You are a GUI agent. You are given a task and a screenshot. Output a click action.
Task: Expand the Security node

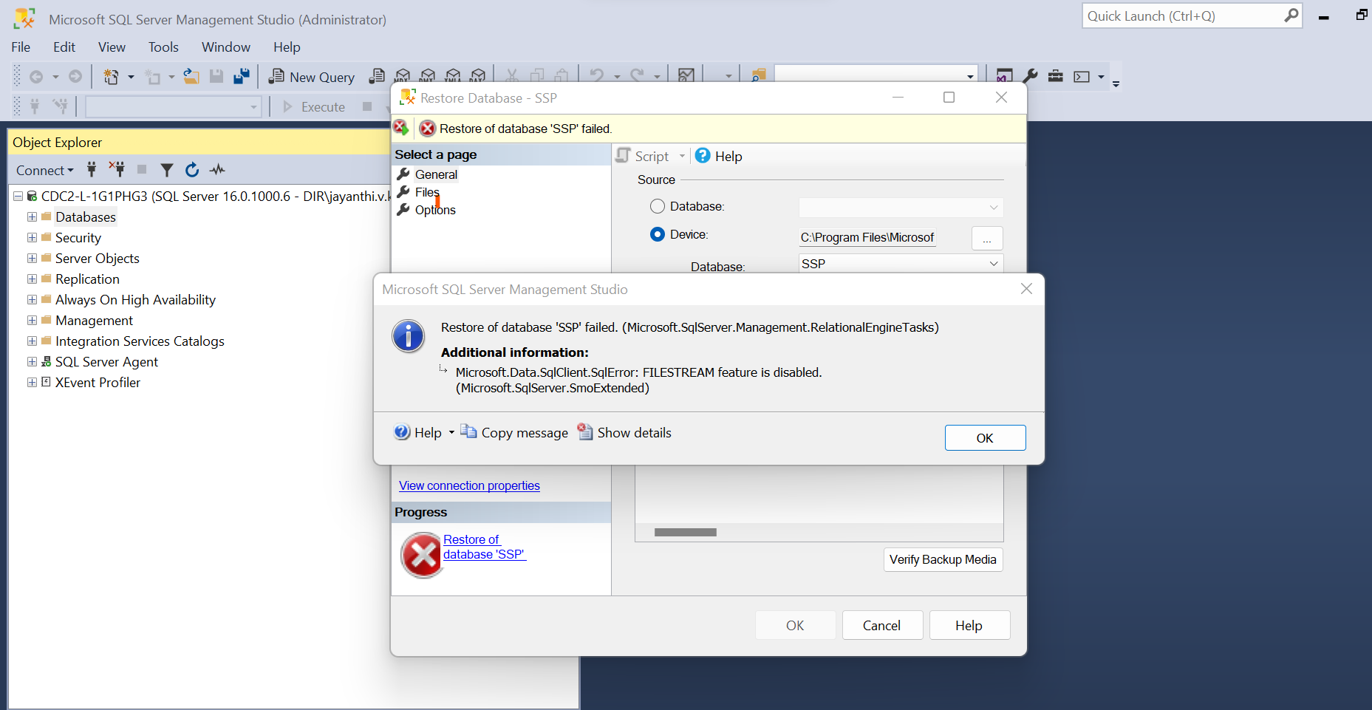pos(32,238)
